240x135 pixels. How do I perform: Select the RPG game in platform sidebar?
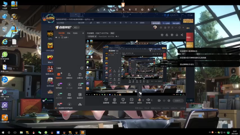click(x=50, y=35)
